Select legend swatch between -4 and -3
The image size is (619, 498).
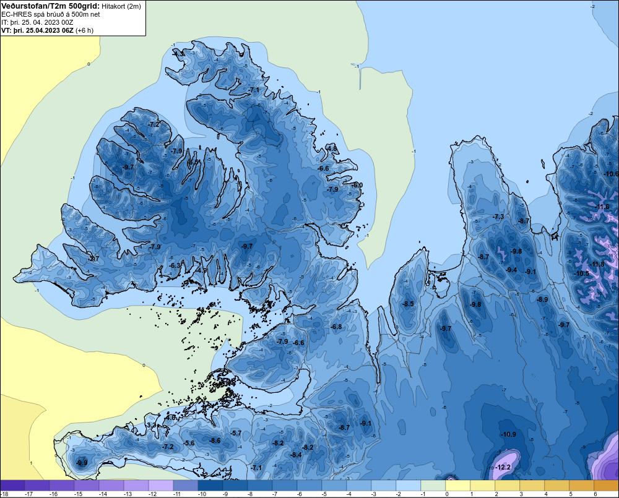tap(359, 485)
